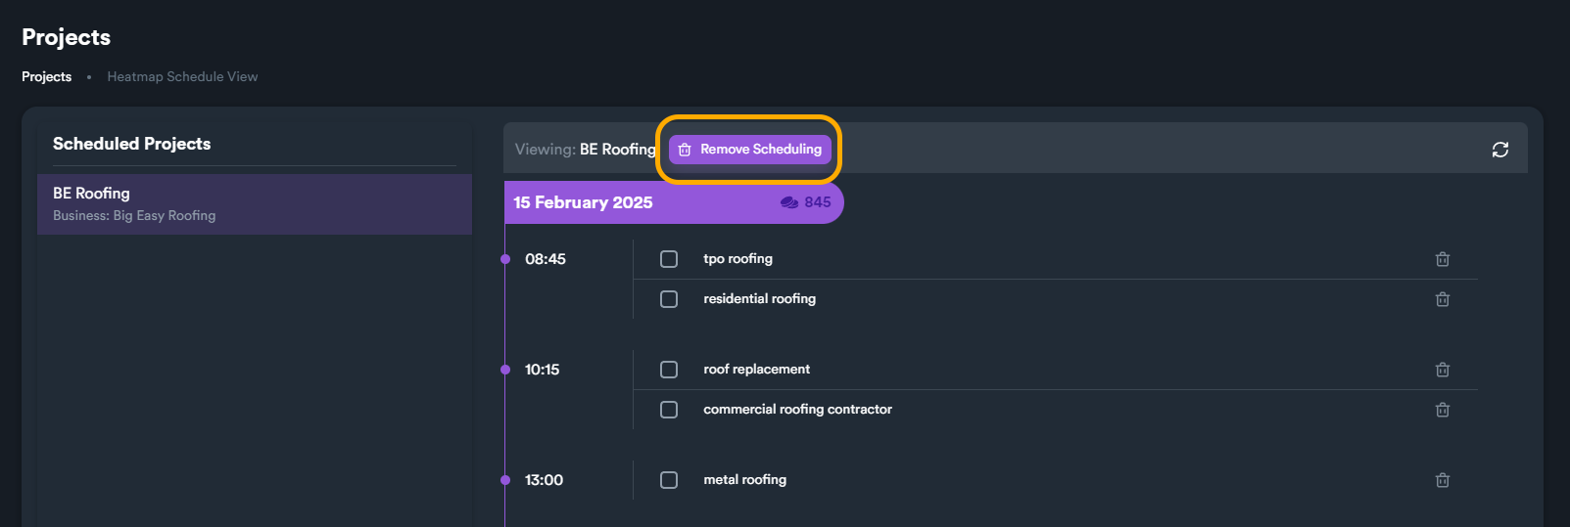Viewport: 1570px width, 527px height.
Task: Open the Projects breadcrumb link
Action: (47, 76)
